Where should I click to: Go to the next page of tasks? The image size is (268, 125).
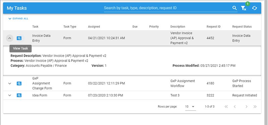pos(246,107)
